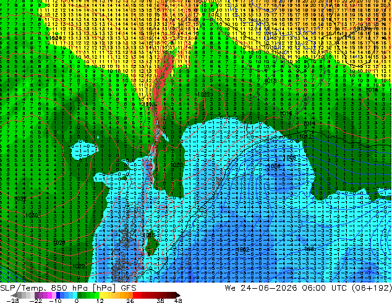The height and width of the screenshot is (303, 392).
Task: Click the "1024" isobar label
Action: point(56,38)
